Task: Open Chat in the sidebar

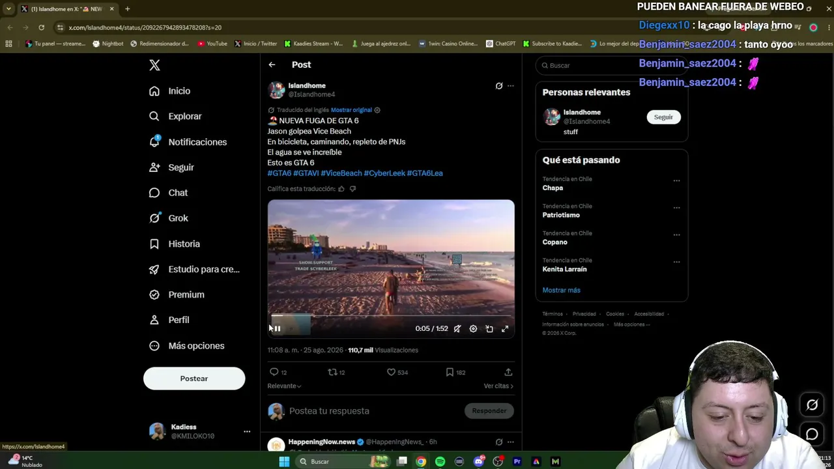Action: [168, 193]
